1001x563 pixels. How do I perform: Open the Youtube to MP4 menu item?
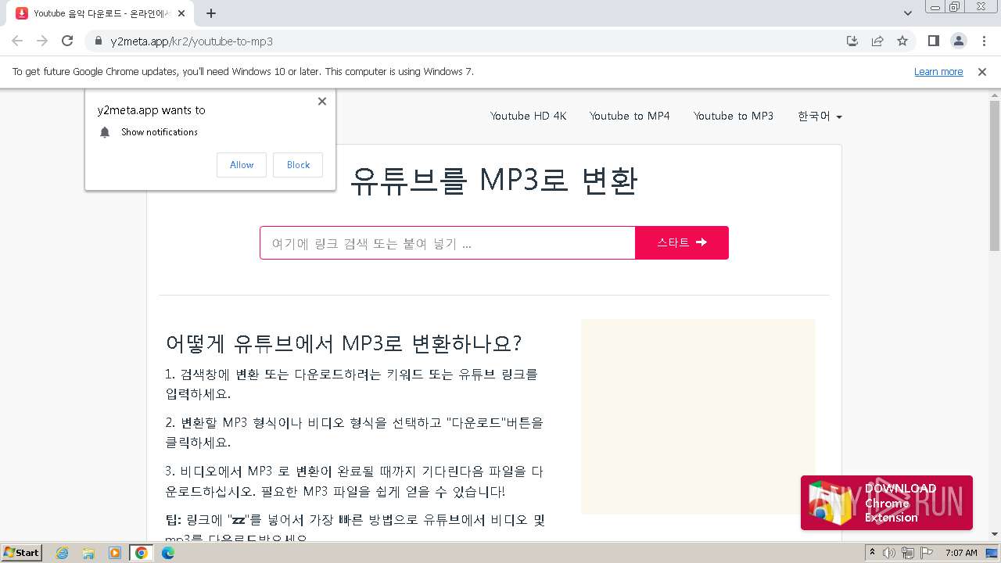(630, 116)
